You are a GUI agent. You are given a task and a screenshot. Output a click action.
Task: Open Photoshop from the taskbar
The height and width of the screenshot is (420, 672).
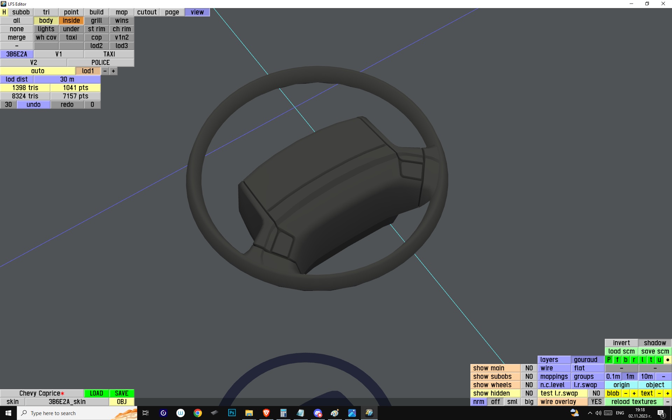[232, 413]
